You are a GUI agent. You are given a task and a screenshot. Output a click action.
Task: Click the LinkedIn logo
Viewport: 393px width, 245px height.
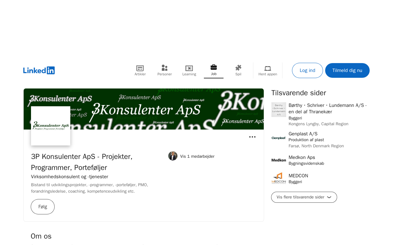(x=39, y=70)
